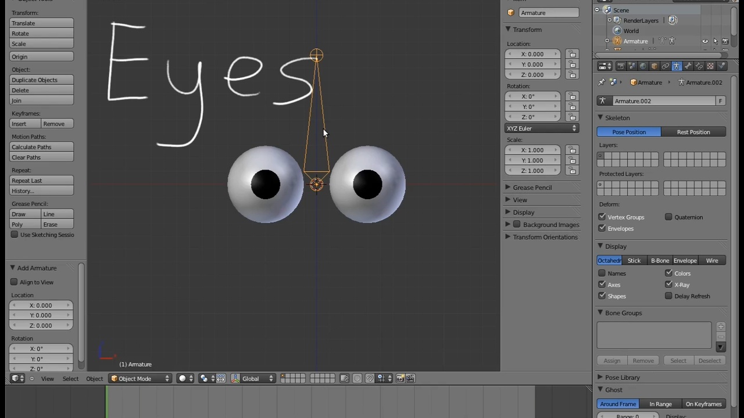Open the Render properties tab camera icon
The width and height of the screenshot is (744, 418).
[x=621, y=66]
